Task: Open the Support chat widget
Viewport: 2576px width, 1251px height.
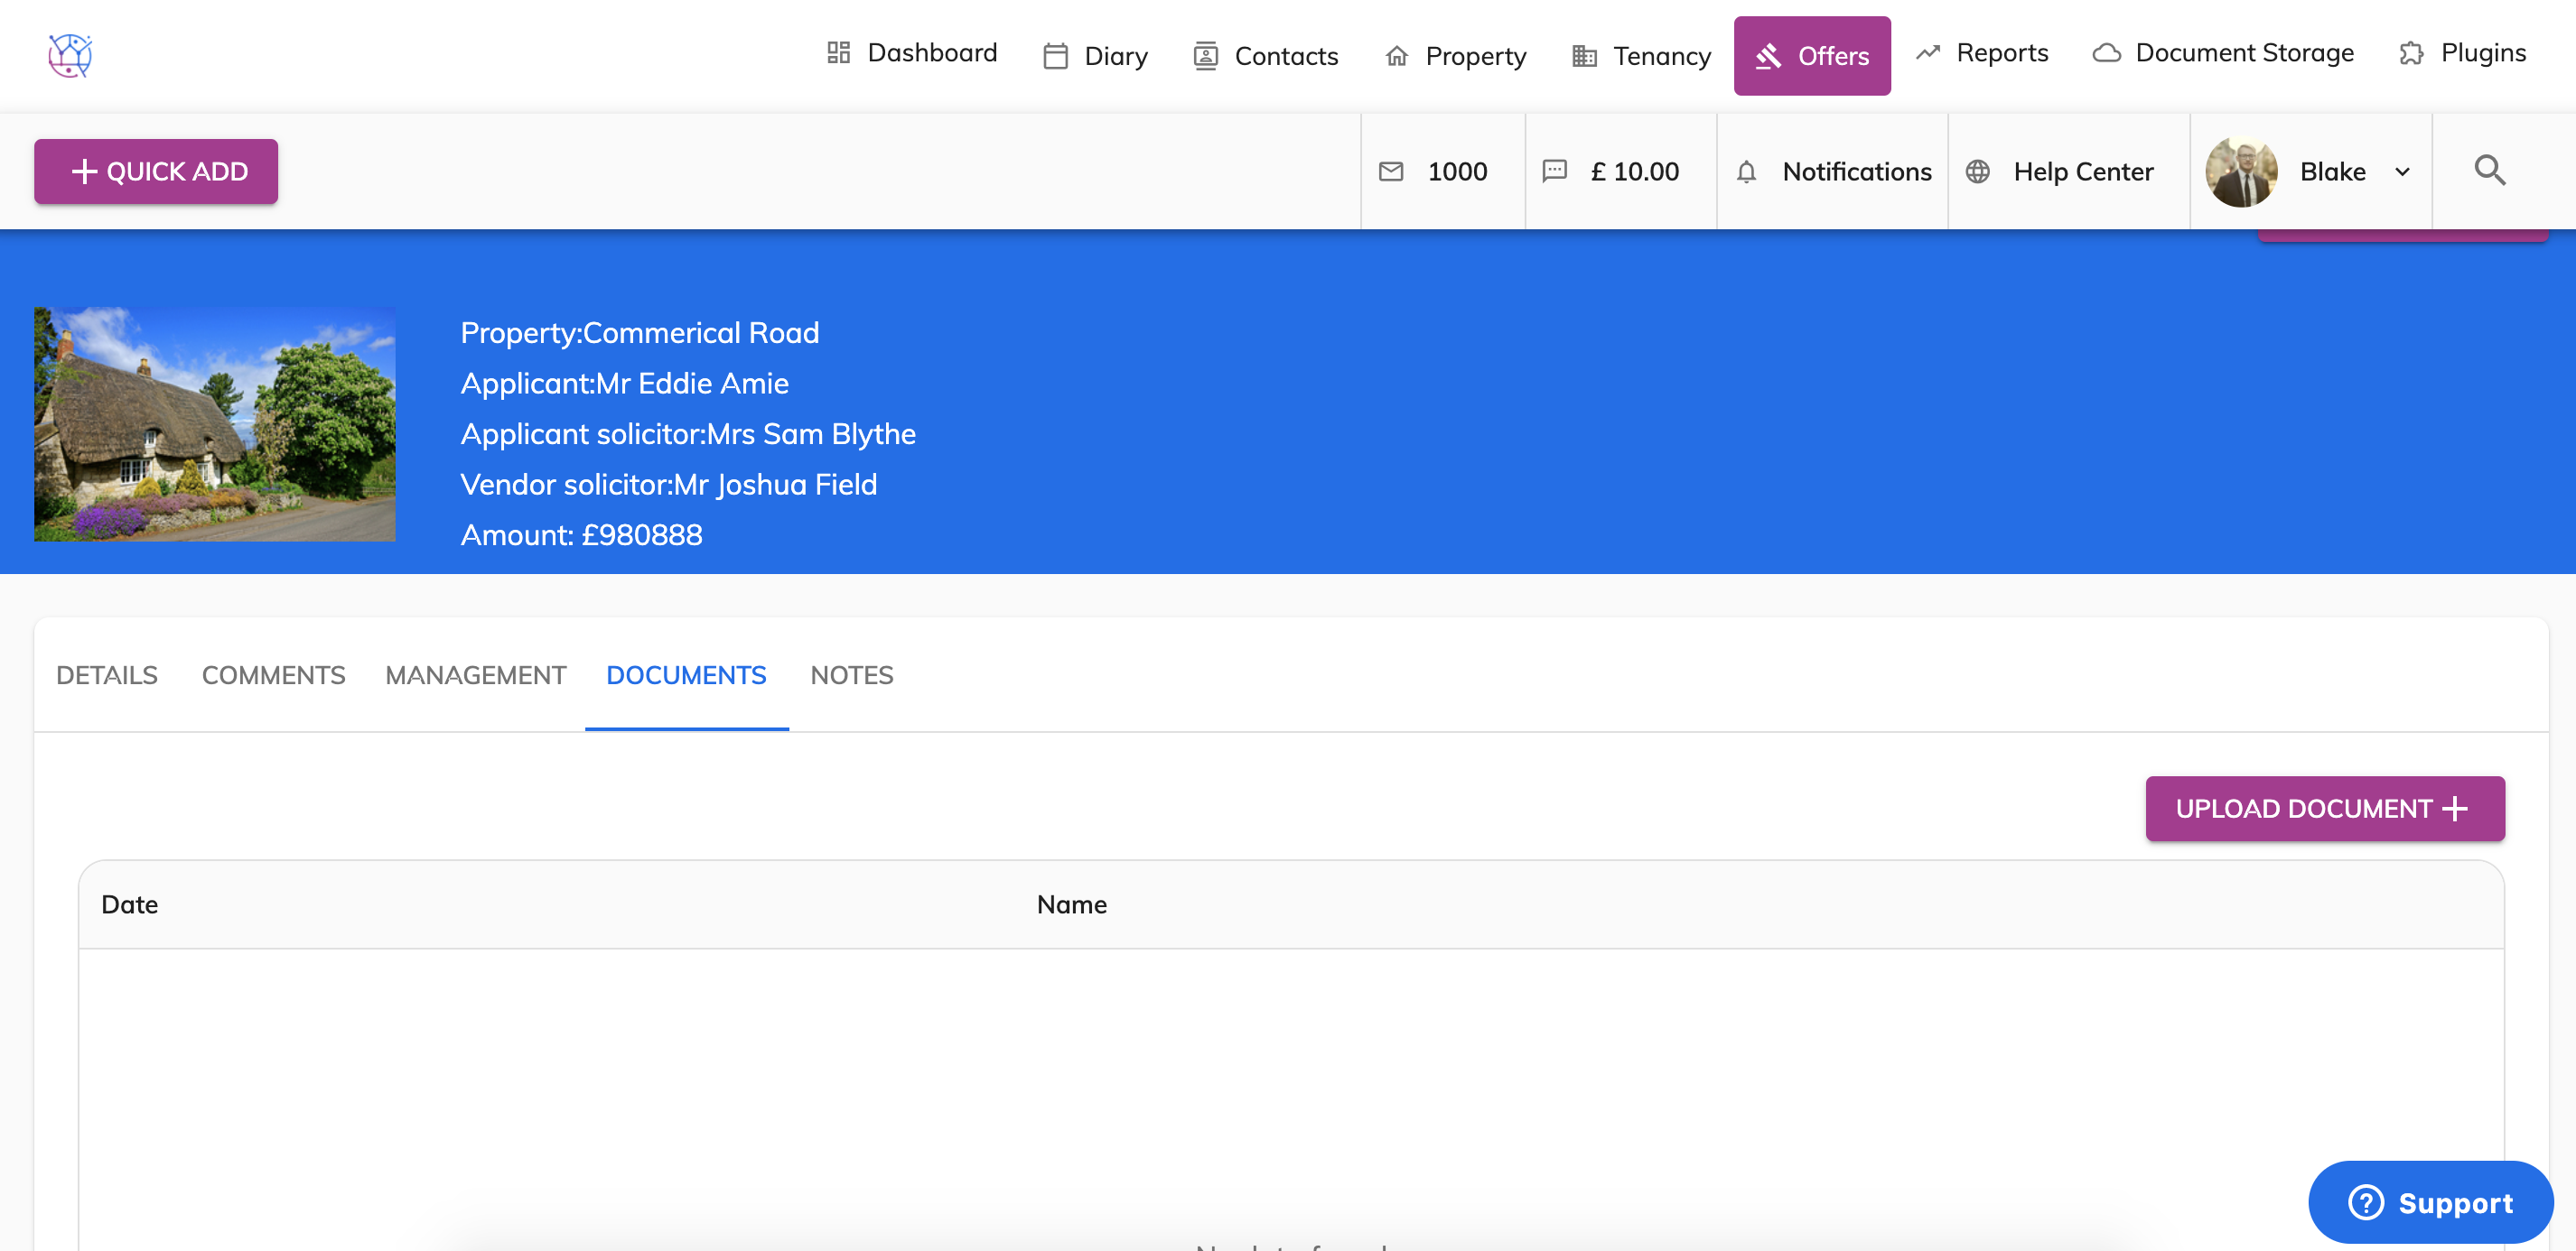Action: [x=2430, y=1202]
